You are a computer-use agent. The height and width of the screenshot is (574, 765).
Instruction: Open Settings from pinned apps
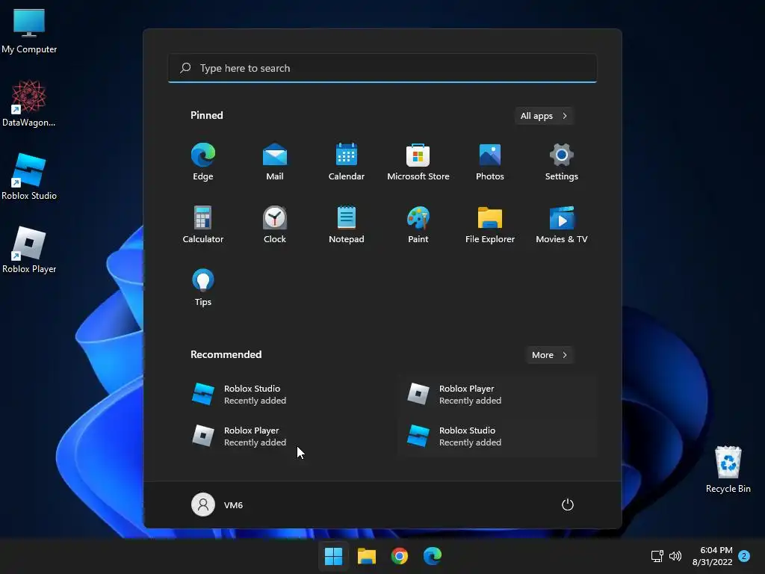coord(562,162)
